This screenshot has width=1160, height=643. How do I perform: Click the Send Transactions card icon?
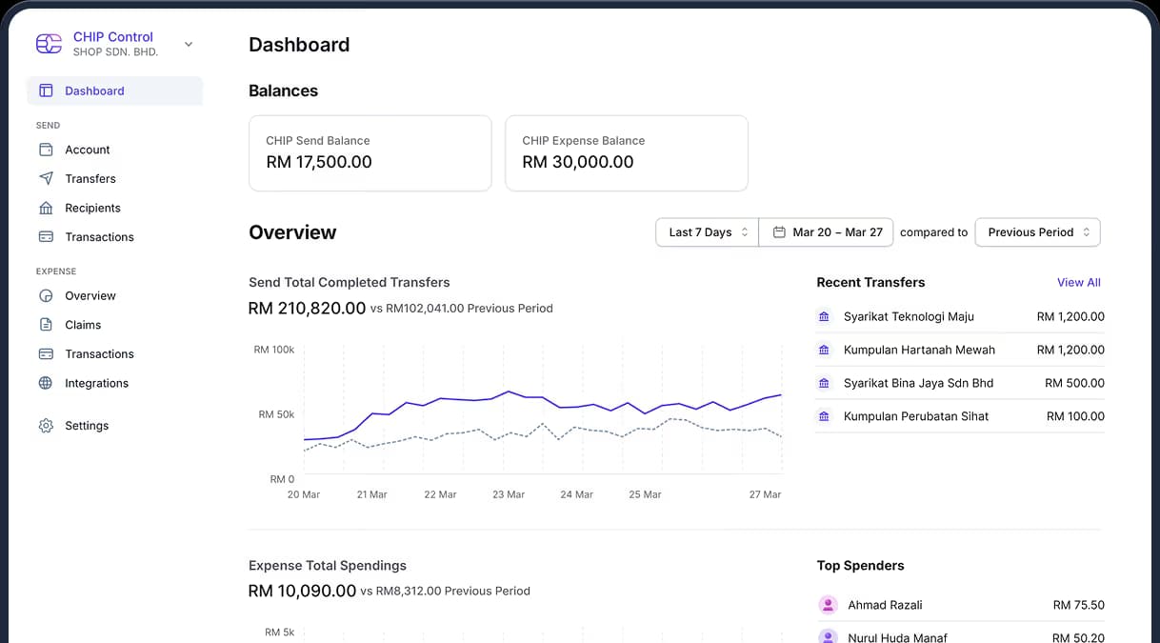pyautogui.click(x=46, y=236)
